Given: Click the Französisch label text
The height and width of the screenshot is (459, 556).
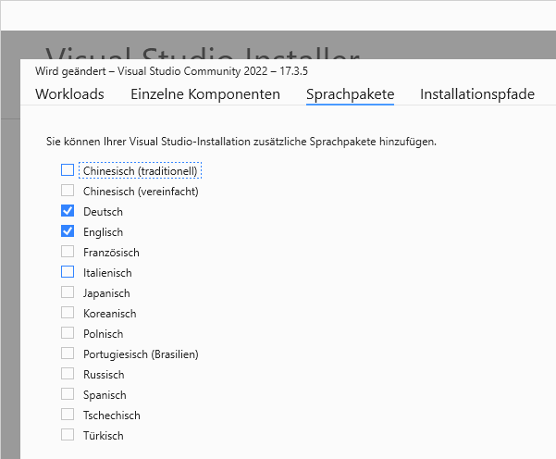Looking at the screenshot, I should point(111,253).
